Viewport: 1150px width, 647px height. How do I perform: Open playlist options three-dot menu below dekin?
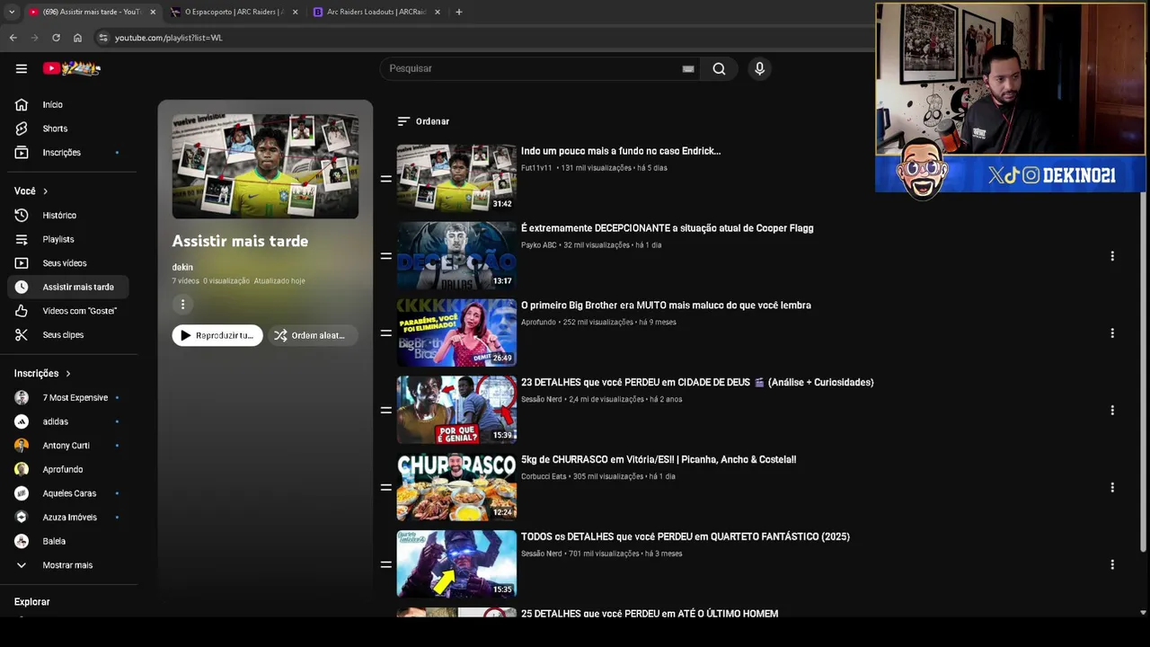(182, 305)
